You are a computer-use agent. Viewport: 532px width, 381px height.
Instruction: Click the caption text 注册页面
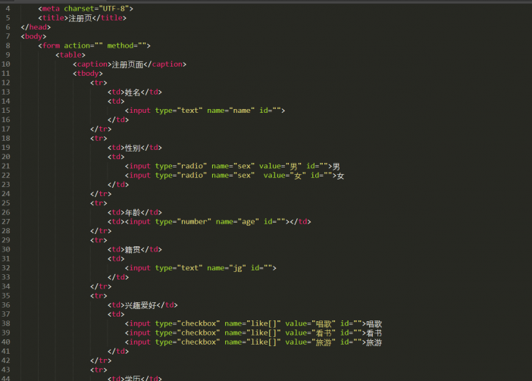click(127, 64)
